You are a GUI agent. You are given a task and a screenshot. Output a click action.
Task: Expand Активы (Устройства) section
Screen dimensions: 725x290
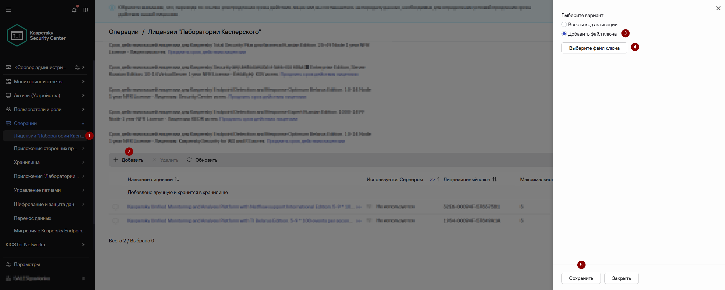point(83,95)
